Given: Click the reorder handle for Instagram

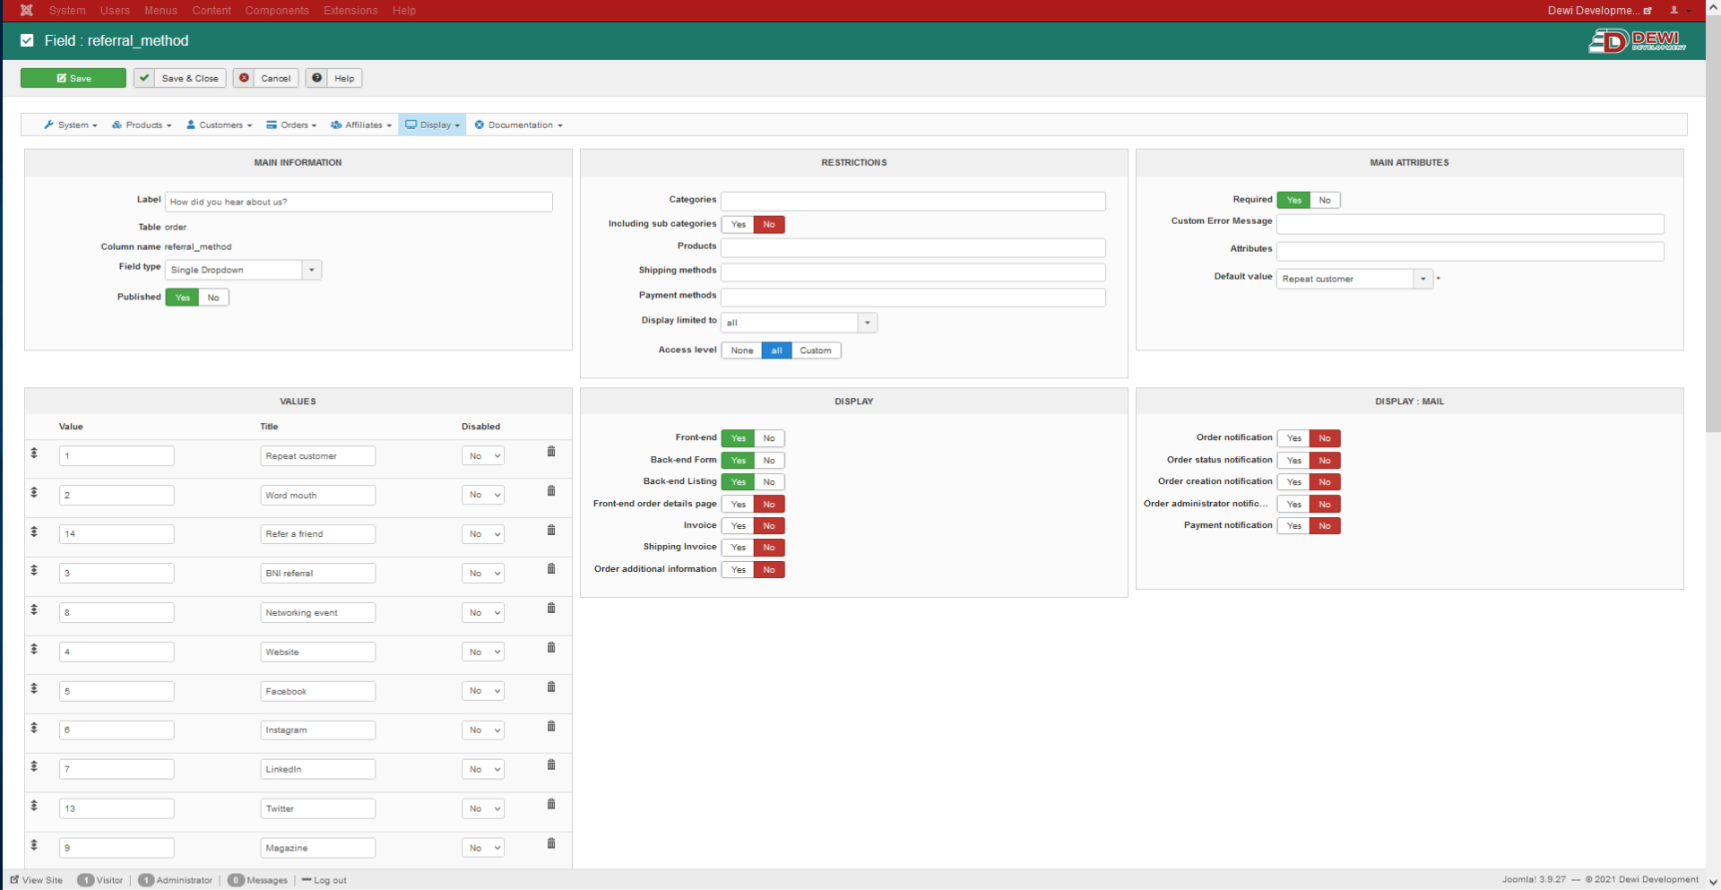Looking at the screenshot, I should [x=34, y=728].
